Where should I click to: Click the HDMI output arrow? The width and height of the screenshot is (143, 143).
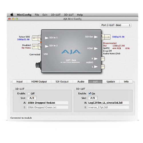pyautogui.click(x=96, y=49)
